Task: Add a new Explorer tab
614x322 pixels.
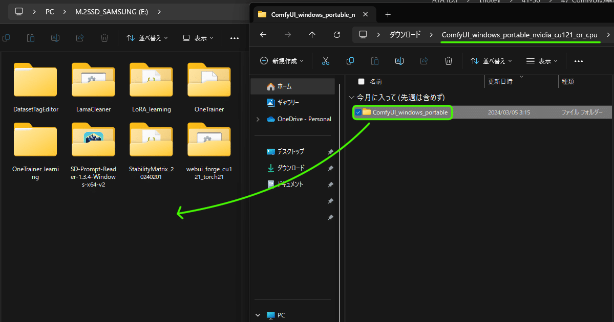Action: point(388,14)
